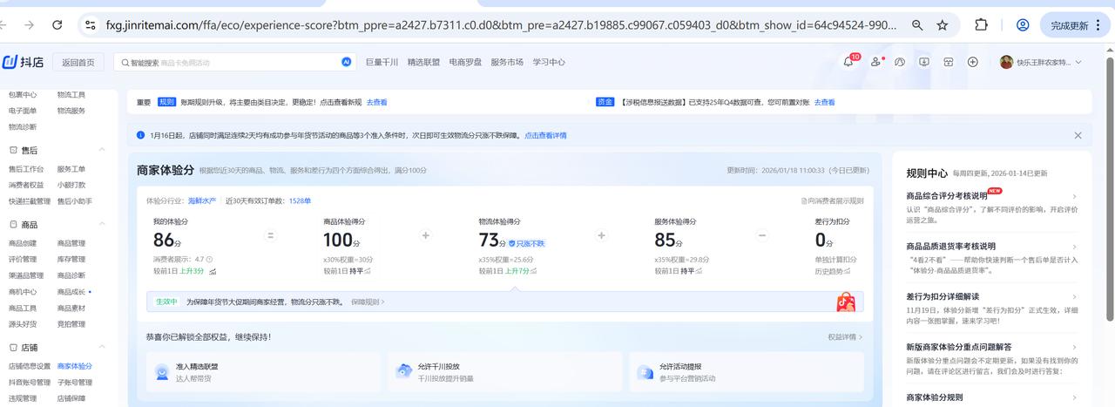
Task: Open the 保障规则 link in 生效中 banner
Action: point(368,302)
